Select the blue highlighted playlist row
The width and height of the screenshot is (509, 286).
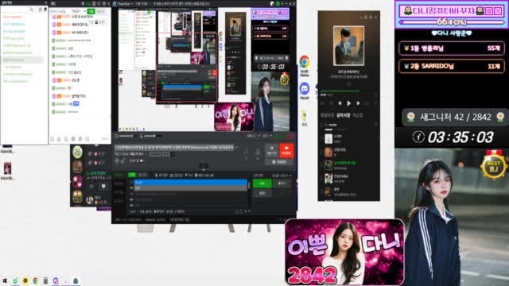pyautogui.click(x=191, y=182)
